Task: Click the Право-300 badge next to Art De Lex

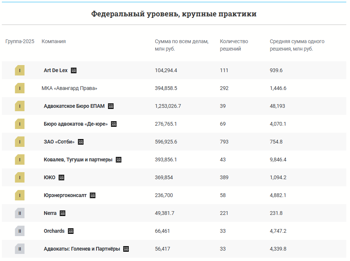Action: click(x=73, y=70)
